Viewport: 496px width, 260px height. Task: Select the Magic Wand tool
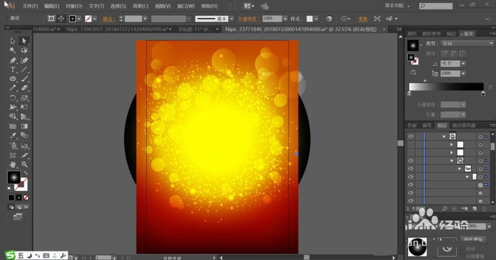[x=13, y=50]
